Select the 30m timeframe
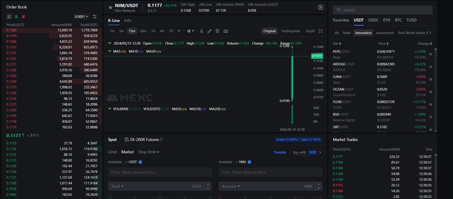The width and height of the screenshot is (453, 199). pyautogui.click(x=143, y=31)
